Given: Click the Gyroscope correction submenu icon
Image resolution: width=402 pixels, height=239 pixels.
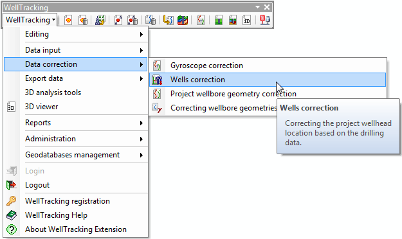Looking at the screenshot, I should 157,66.
